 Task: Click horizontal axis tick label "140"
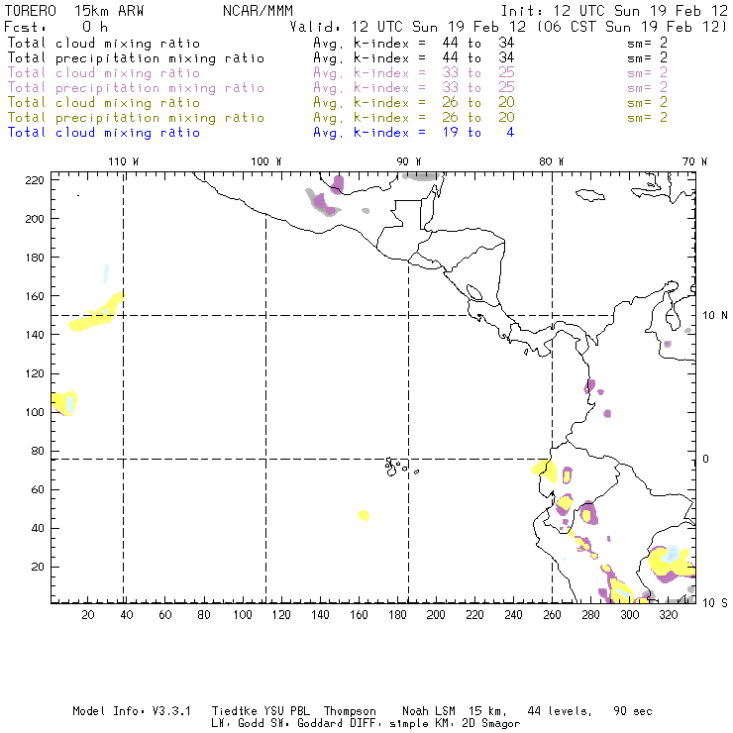point(320,615)
